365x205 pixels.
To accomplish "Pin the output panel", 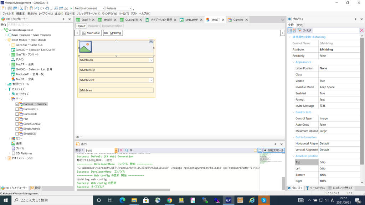I will pos(276,144).
